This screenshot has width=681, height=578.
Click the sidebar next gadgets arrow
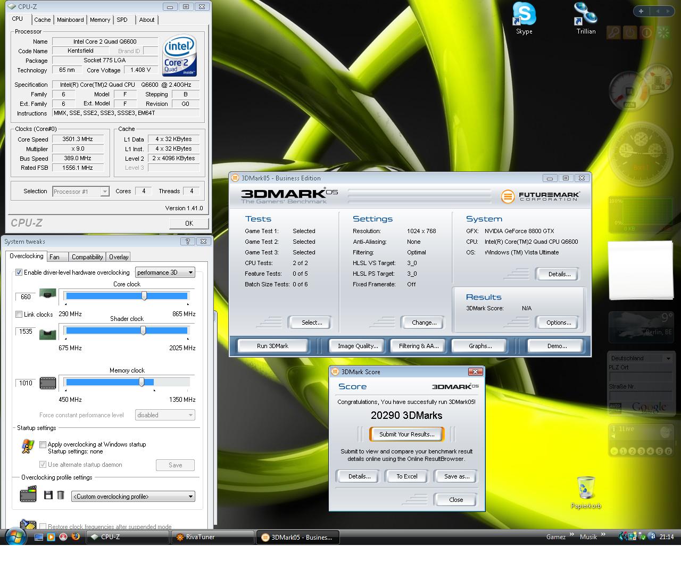[x=669, y=11]
